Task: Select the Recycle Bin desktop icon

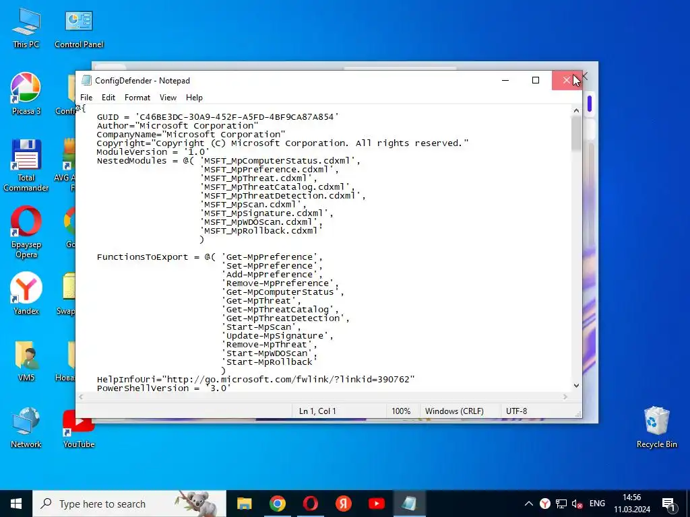Action: 656,427
